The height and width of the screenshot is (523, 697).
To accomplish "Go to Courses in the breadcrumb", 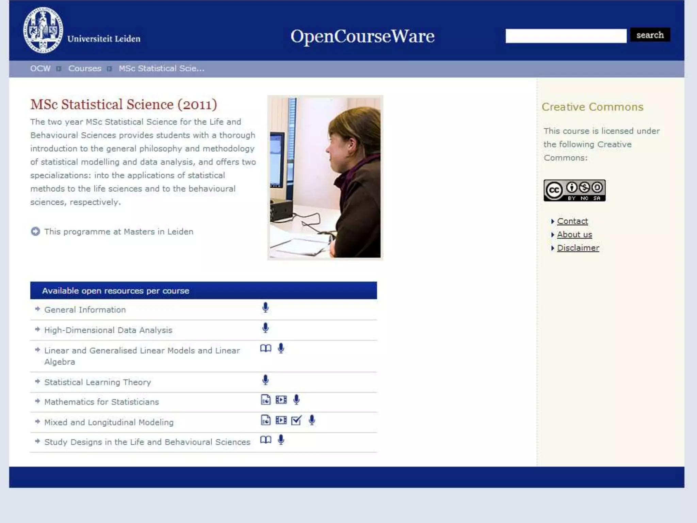I will click(x=85, y=68).
